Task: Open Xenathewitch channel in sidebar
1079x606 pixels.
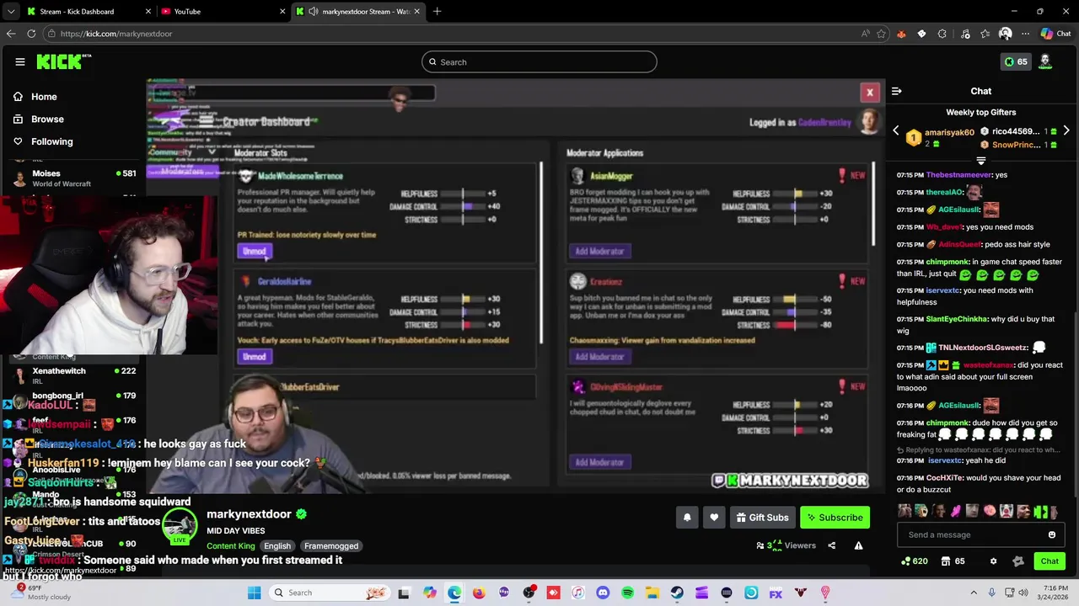Action: pos(74,375)
